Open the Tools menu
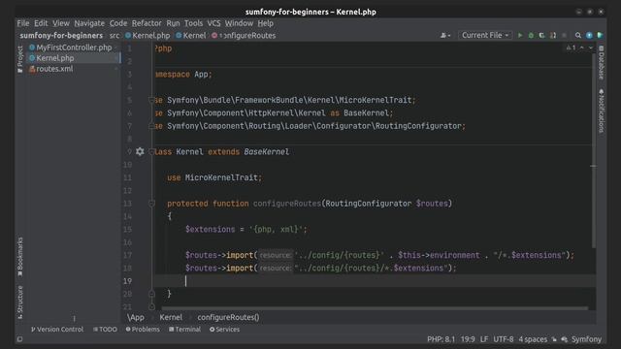Viewport: 621px width, 349px height. point(193,23)
